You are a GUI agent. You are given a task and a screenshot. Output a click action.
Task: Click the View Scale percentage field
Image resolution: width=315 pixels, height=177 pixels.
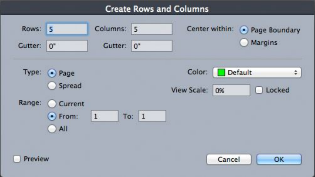(231, 90)
